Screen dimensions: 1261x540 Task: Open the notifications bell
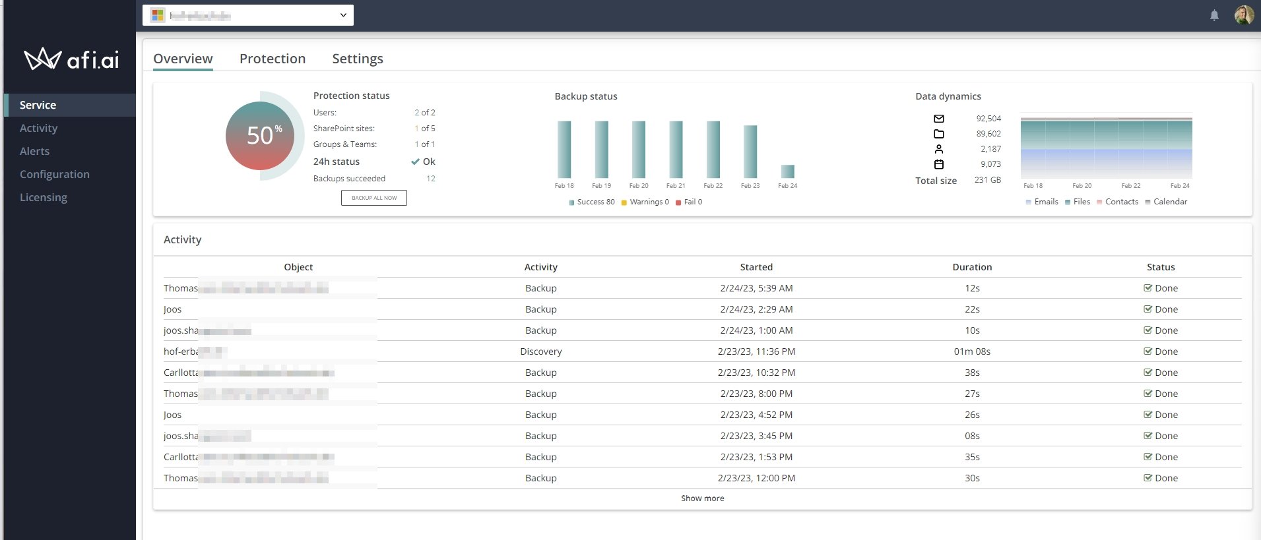coord(1214,15)
